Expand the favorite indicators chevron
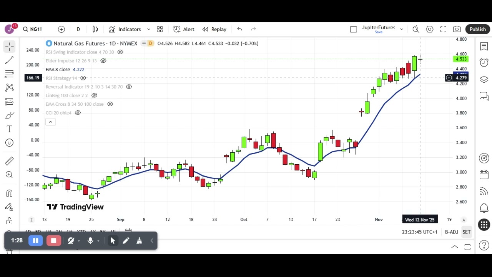492x277 pixels. [149, 29]
